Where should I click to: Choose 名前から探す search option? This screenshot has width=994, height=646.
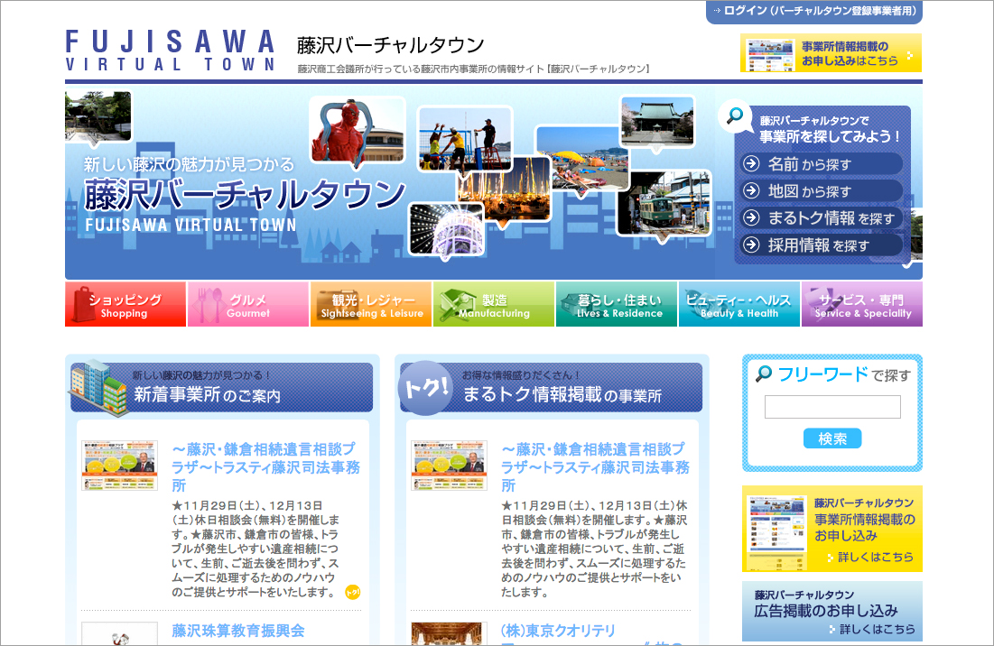point(821,164)
